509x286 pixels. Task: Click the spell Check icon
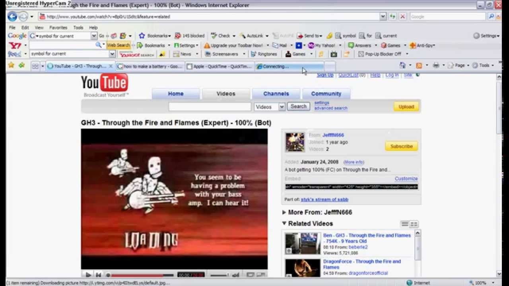[214, 36]
